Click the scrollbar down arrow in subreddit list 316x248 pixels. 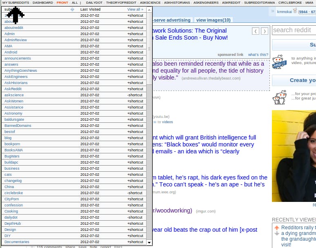[x=149, y=243]
